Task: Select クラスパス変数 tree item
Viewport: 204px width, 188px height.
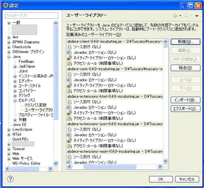Action: click(x=35, y=105)
